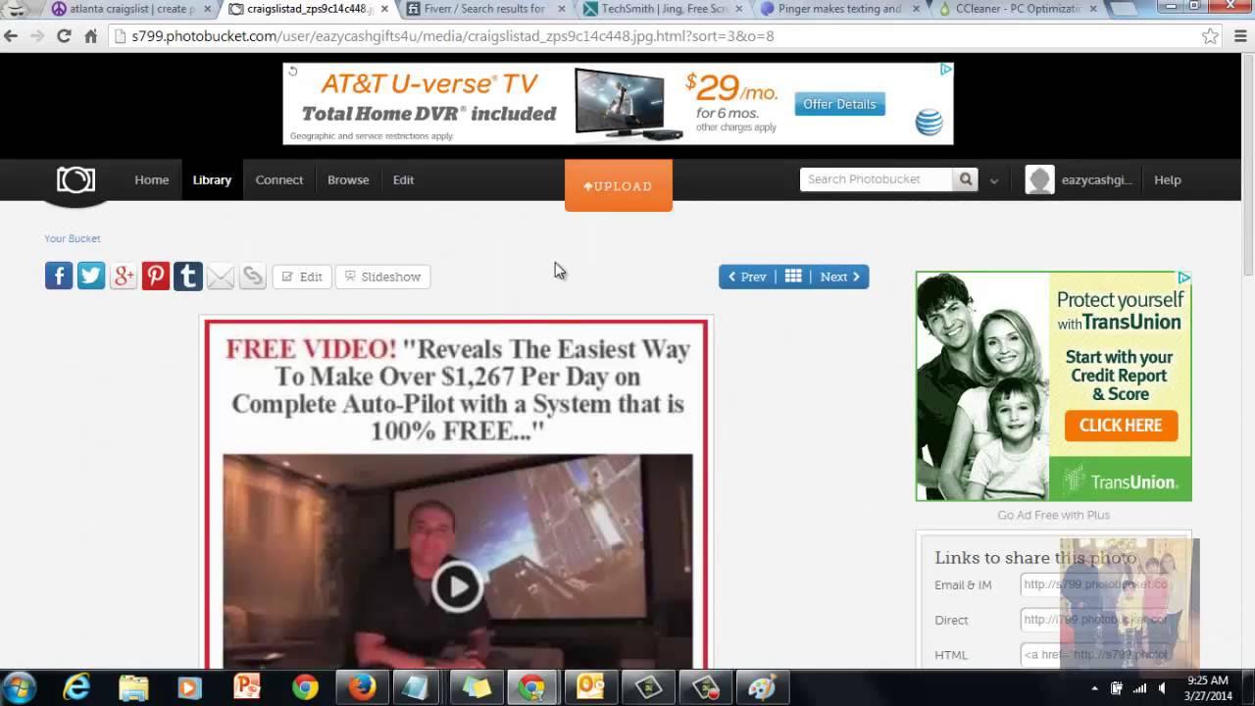Image resolution: width=1255 pixels, height=706 pixels.
Task: Go to the Next photo
Action: tap(840, 277)
